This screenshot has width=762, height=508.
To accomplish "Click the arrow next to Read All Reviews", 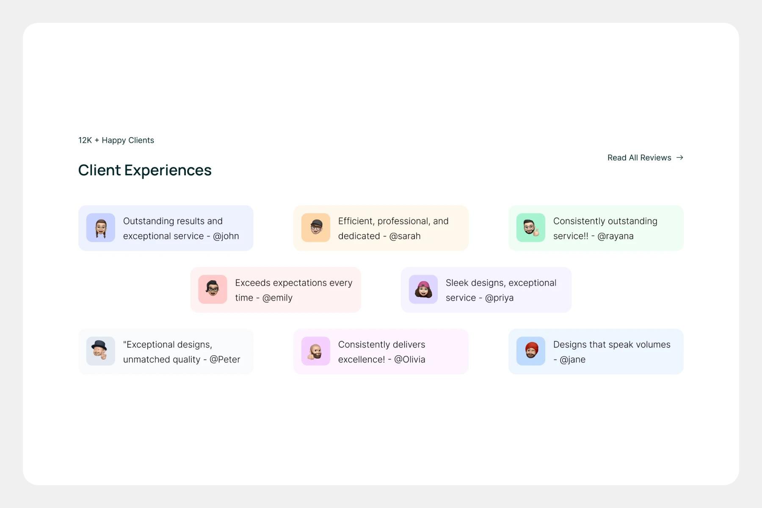I will coord(680,157).
